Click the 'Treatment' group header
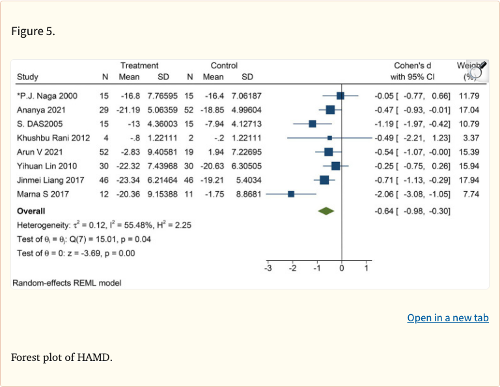The image size is (500, 387). [139, 66]
